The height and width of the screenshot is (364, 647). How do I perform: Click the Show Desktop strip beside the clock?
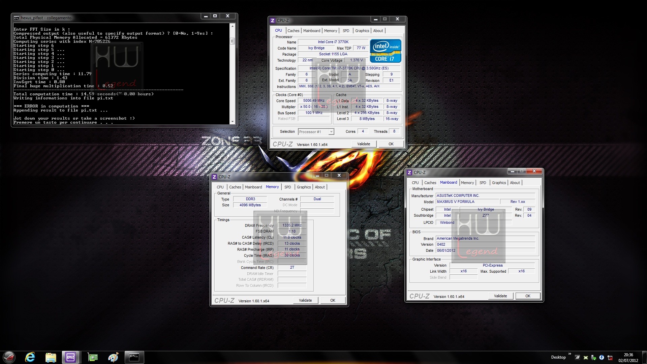pos(644,357)
